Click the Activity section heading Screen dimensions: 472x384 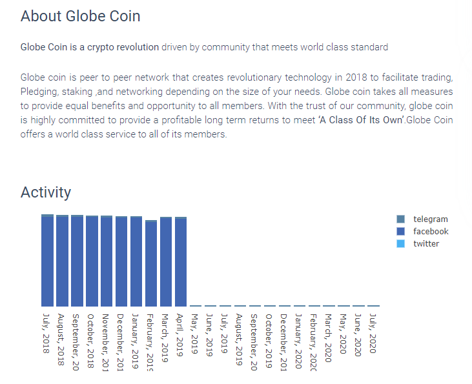tap(46, 192)
